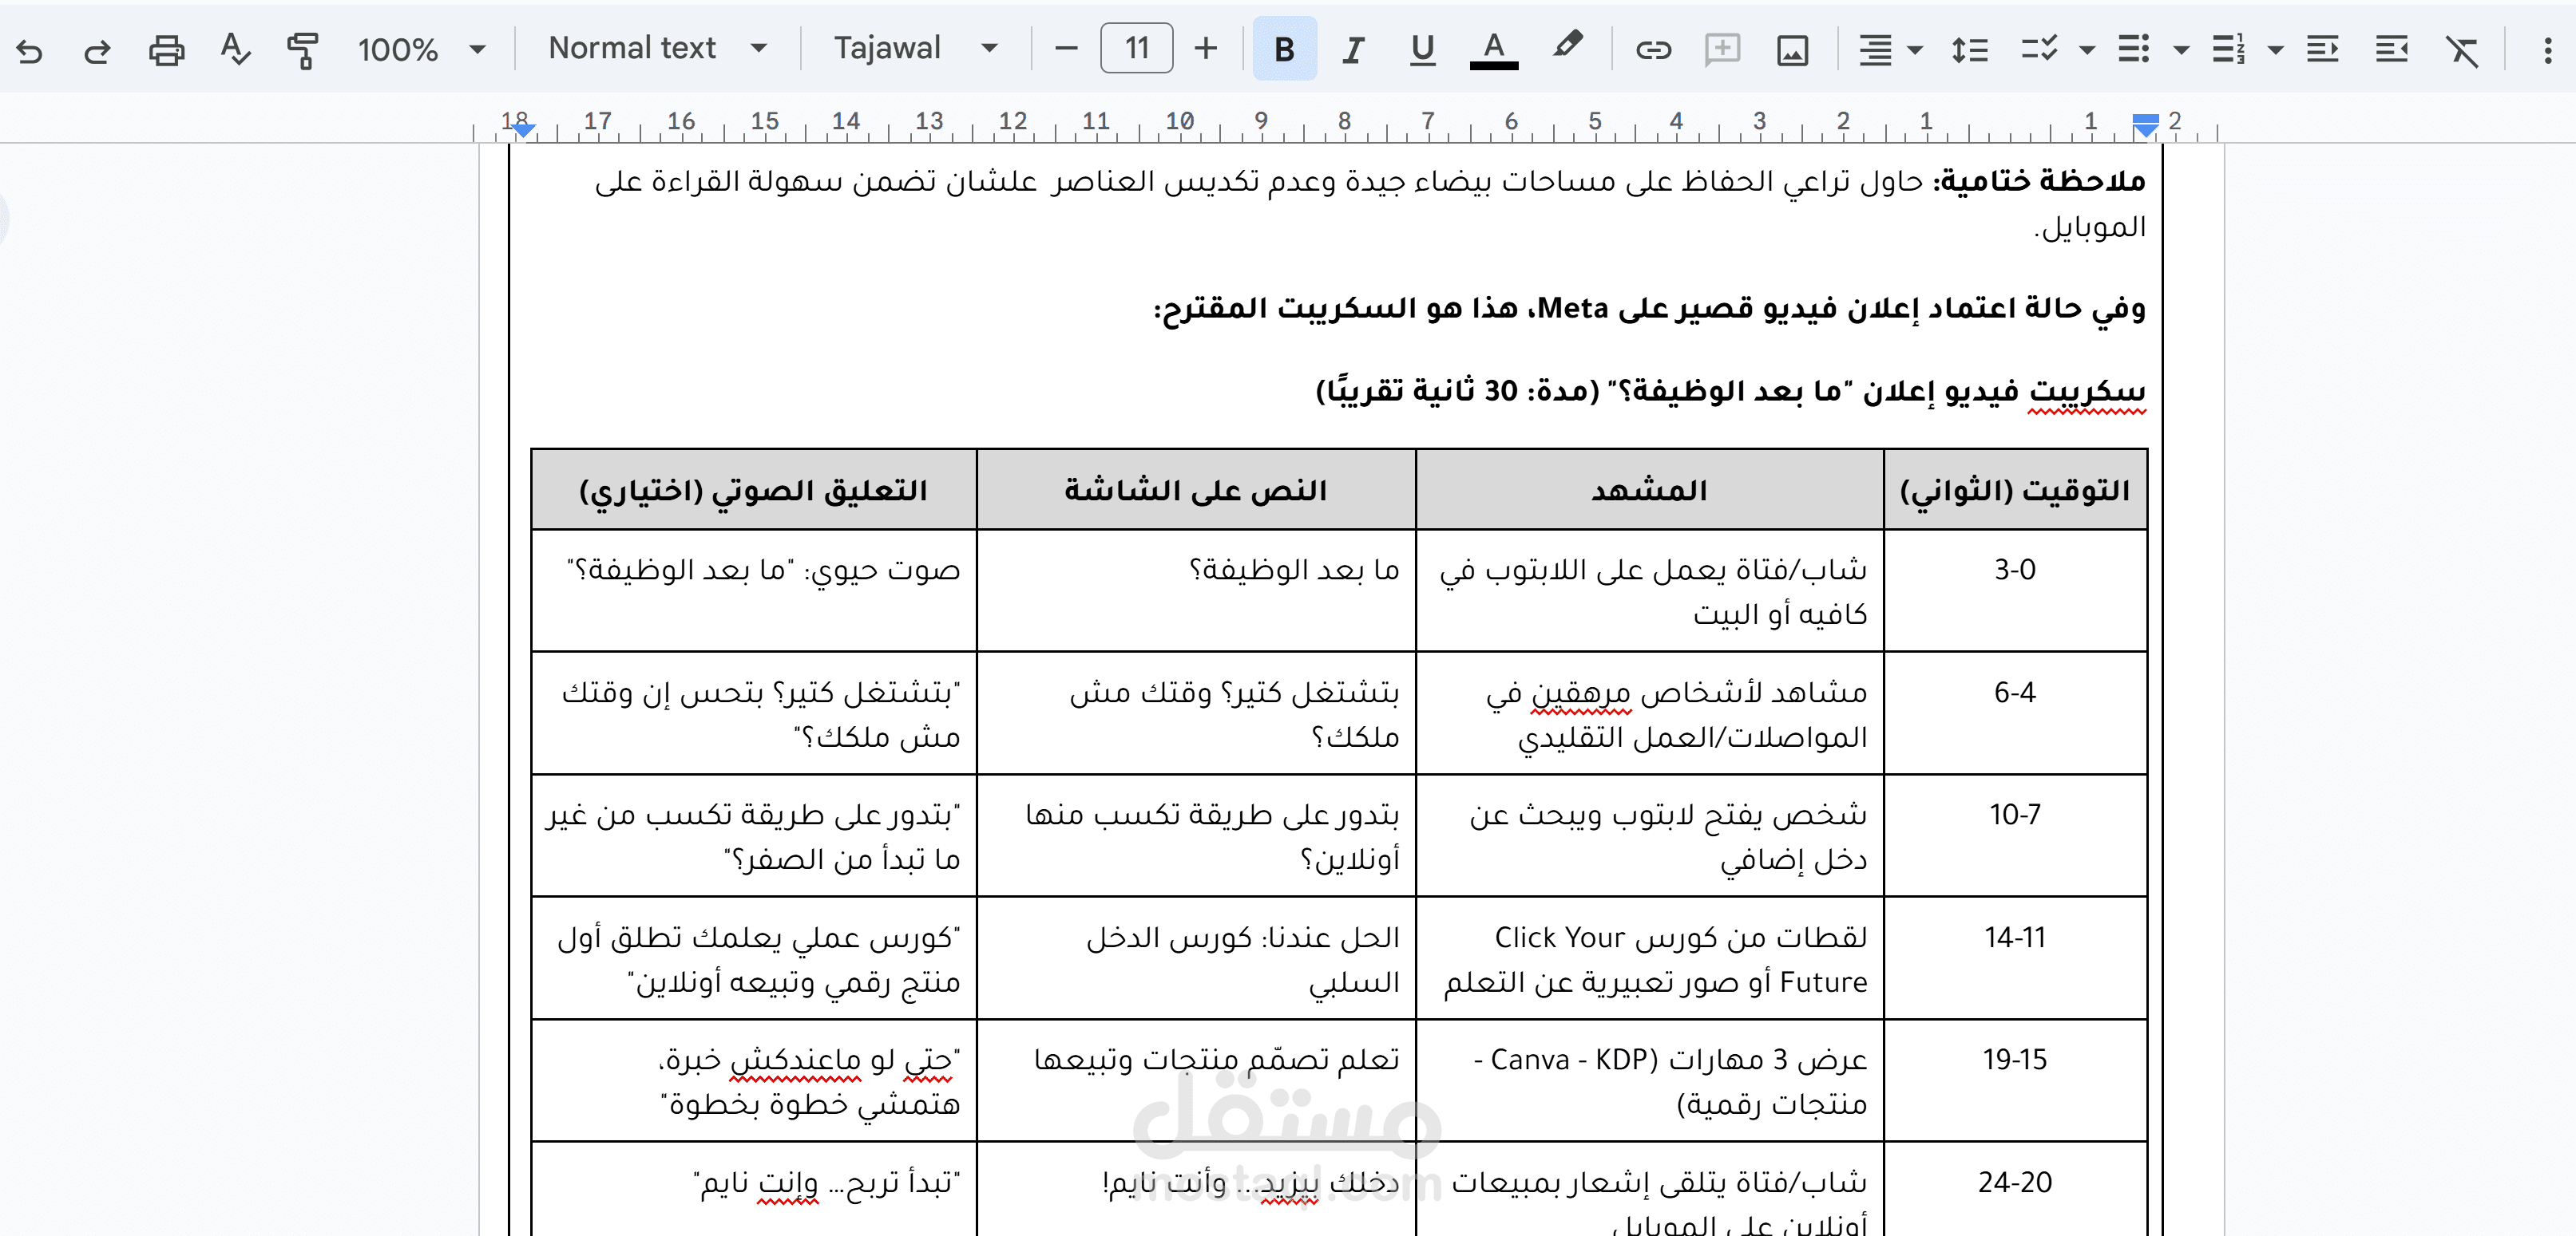Click the voice-over cell تبدأ تربح ... وانت نايم

(x=754, y=1189)
